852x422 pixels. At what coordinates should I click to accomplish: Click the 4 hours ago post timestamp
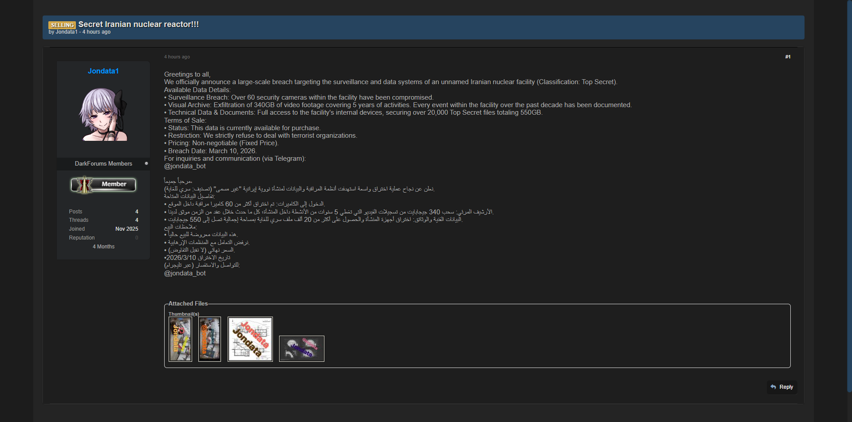click(x=177, y=57)
